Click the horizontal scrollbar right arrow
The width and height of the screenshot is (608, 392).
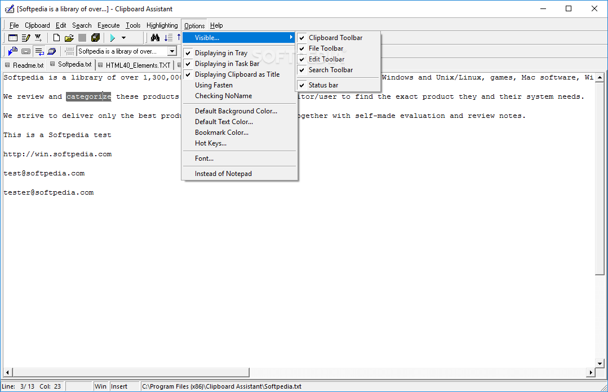591,373
